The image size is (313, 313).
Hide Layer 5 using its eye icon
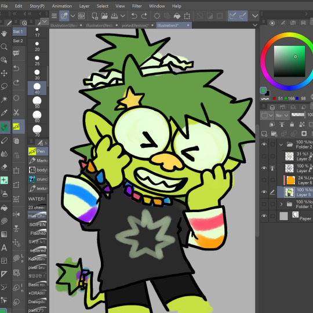[264, 192]
